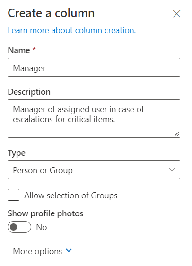This screenshot has width=192, height=266.
Task: Click inside the Description text area
Action: (x=94, y=118)
